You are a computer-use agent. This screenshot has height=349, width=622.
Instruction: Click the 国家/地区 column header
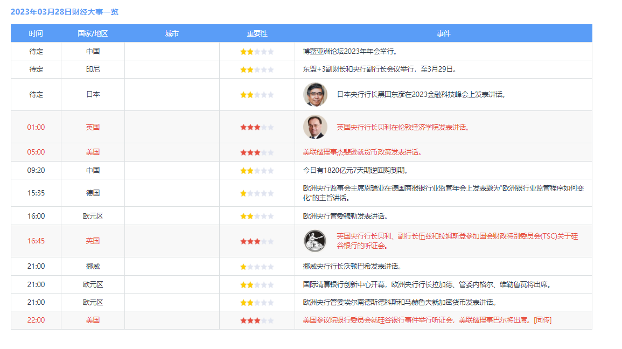pos(93,34)
